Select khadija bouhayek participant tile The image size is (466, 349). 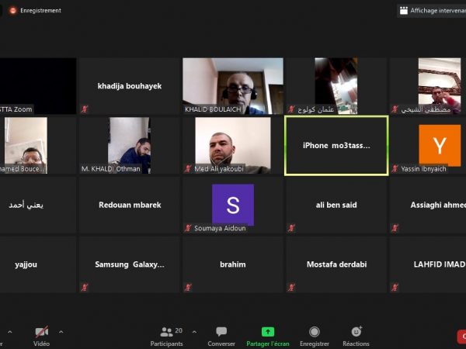(130, 86)
